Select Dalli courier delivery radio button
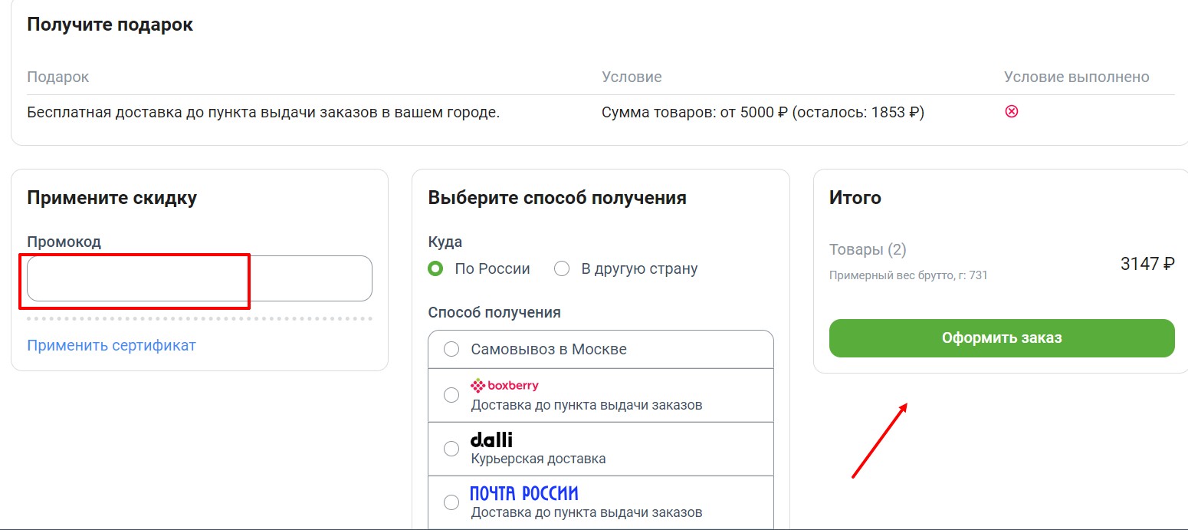 [x=451, y=449]
